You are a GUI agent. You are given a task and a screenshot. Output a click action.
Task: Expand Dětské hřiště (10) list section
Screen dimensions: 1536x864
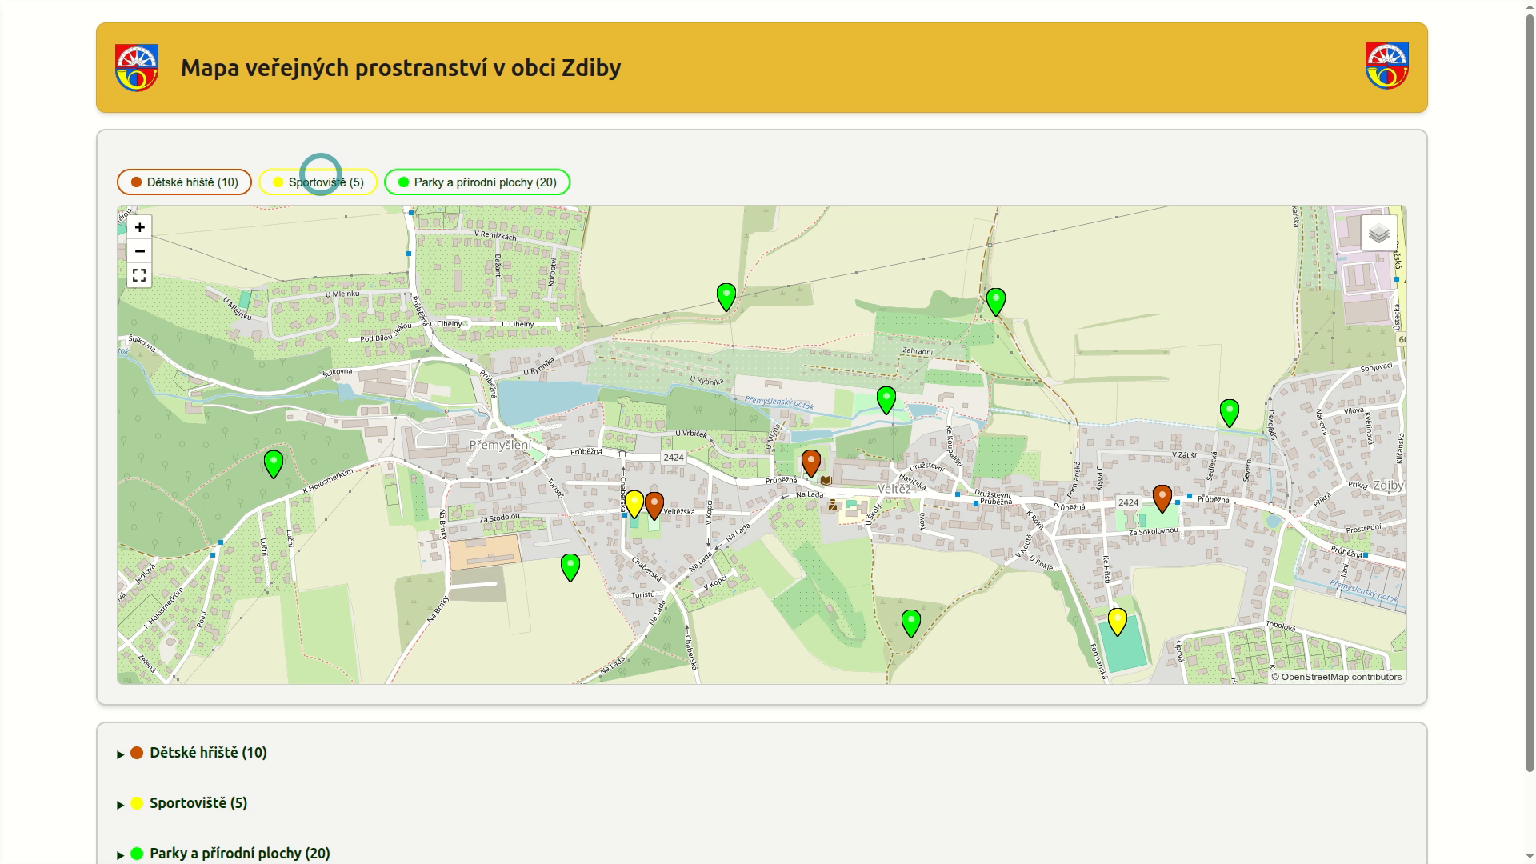click(192, 753)
